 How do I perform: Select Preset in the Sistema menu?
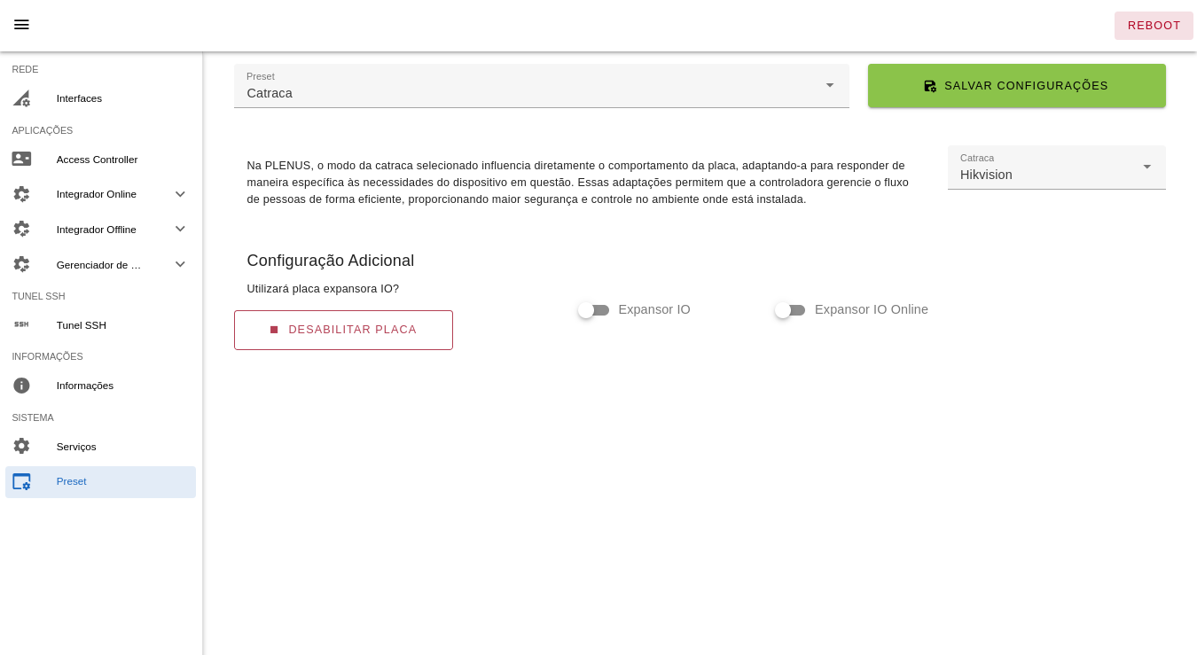(x=71, y=481)
